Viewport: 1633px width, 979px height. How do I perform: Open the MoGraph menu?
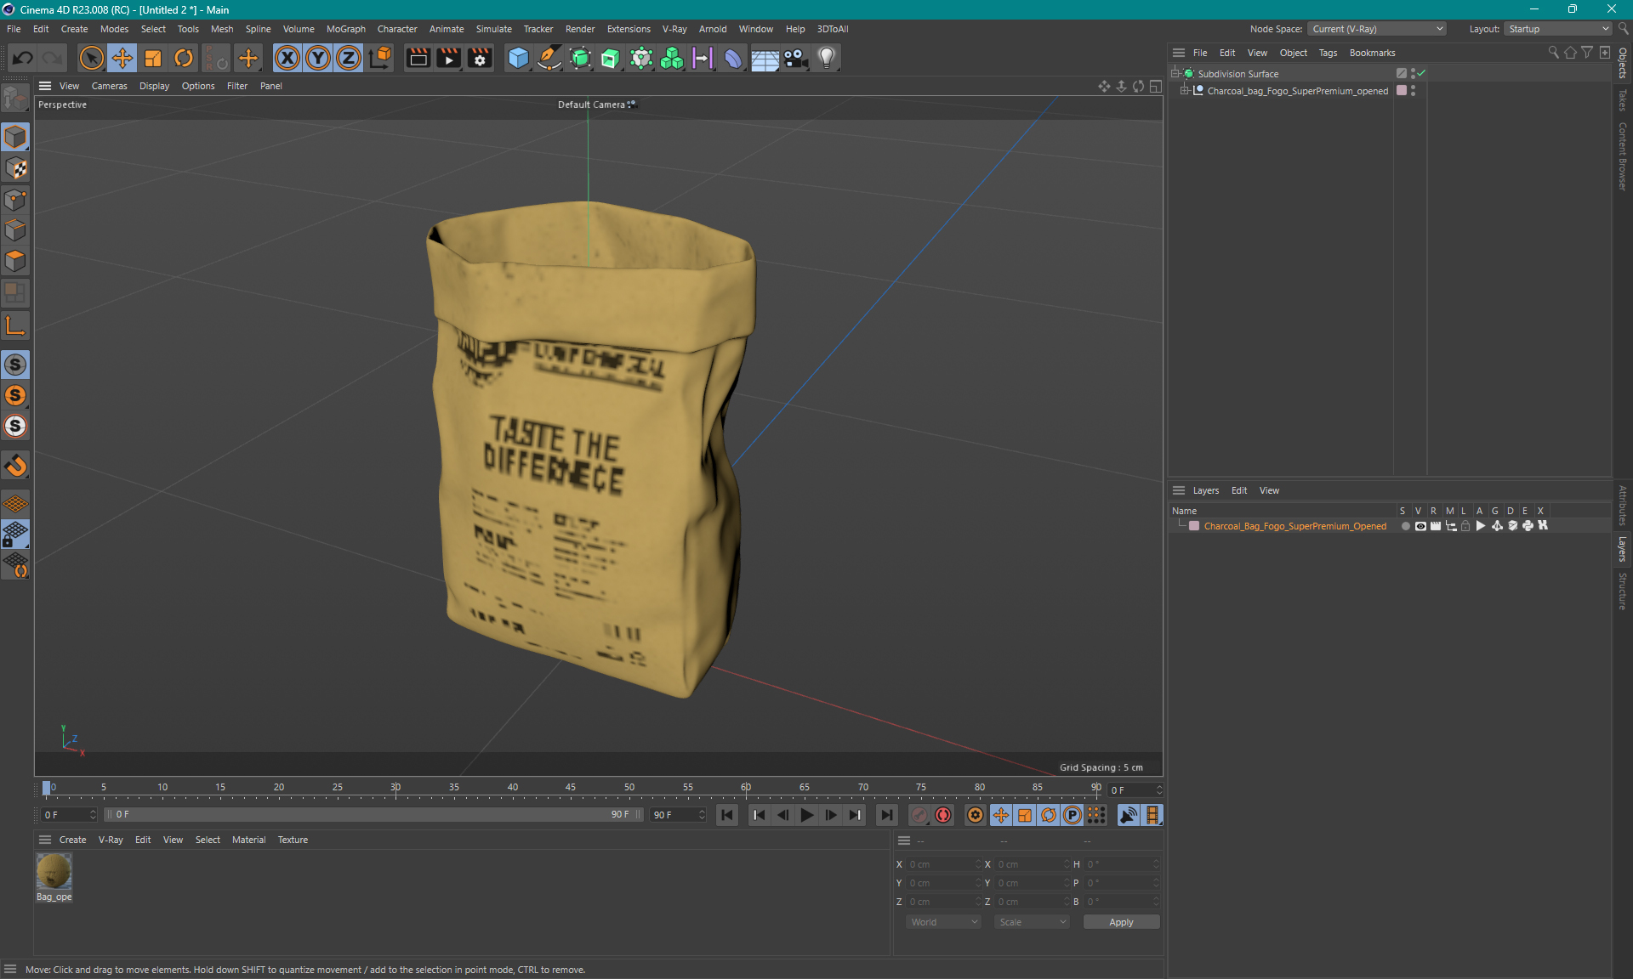pyautogui.click(x=346, y=29)
